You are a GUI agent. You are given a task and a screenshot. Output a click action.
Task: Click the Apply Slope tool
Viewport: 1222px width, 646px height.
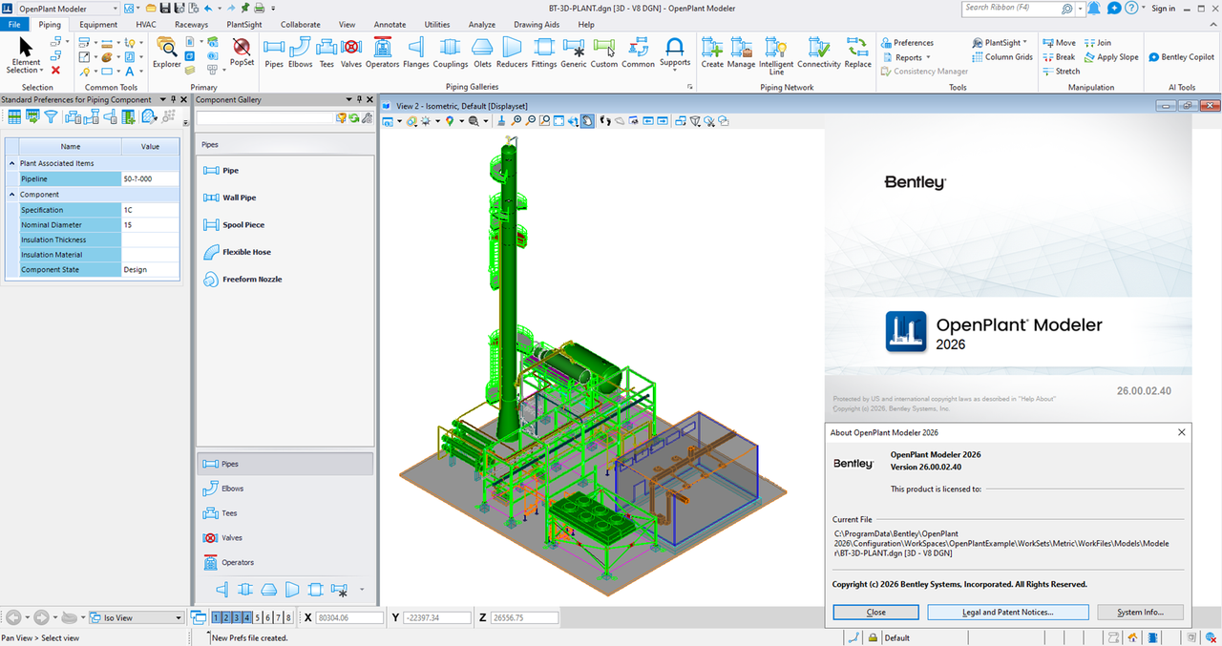coord(1111,57)
